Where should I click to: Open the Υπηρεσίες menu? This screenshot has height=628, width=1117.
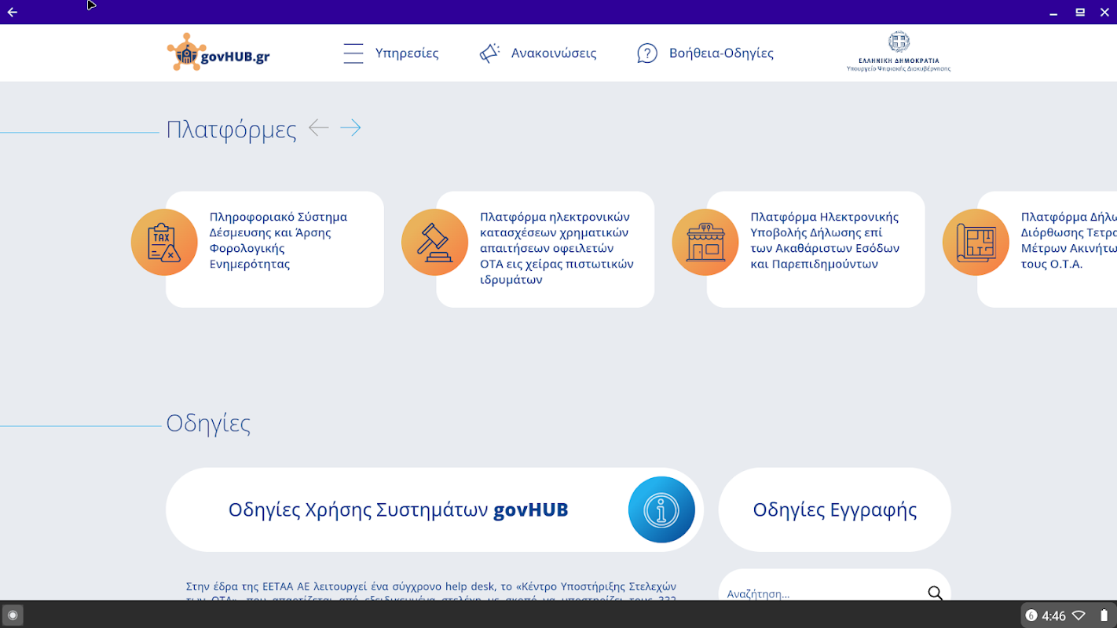[x=390, y=53]
